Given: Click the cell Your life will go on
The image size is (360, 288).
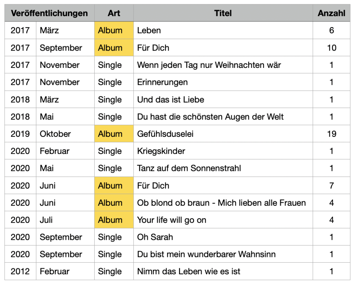Looking at the screenshot, I should click(x=223, y=220).
